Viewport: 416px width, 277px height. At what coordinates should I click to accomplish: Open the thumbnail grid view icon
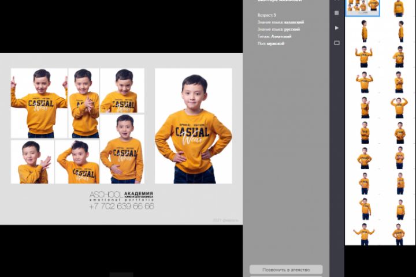pyautogui.click(x=337, y=13)
